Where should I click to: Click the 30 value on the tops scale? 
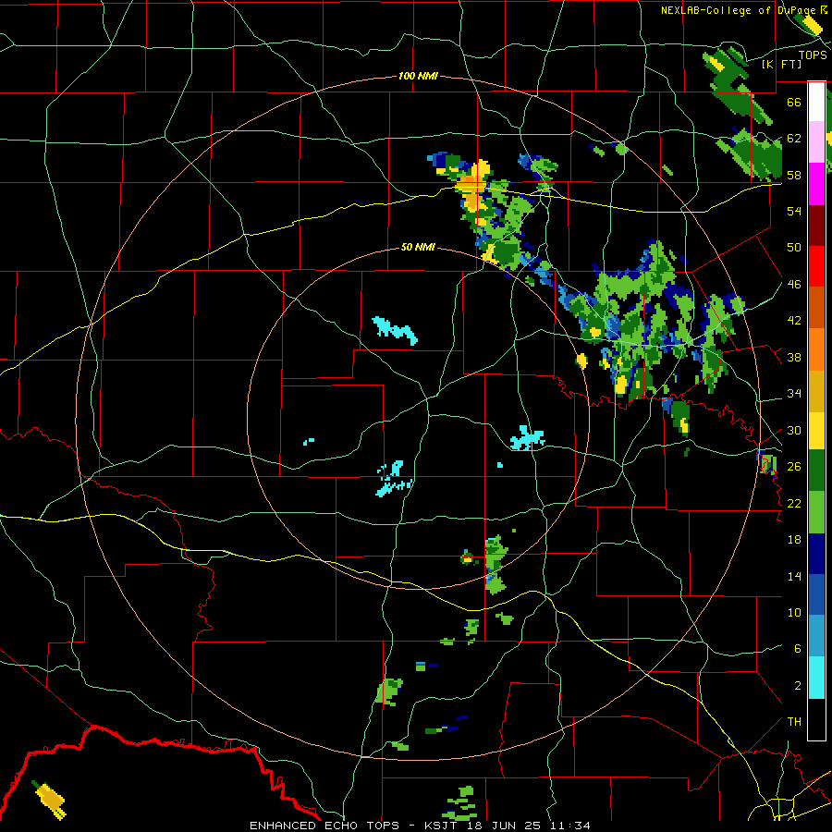(794, 430)
